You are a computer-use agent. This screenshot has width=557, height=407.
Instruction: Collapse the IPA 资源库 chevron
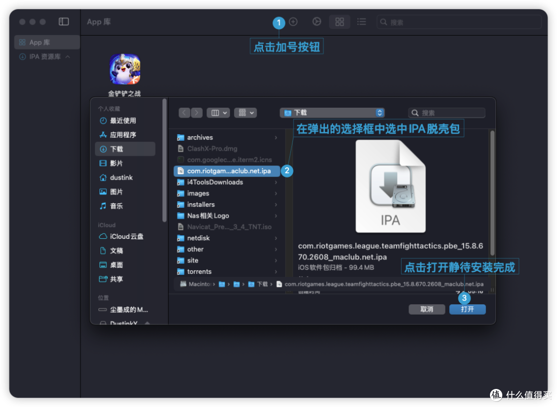68,56
